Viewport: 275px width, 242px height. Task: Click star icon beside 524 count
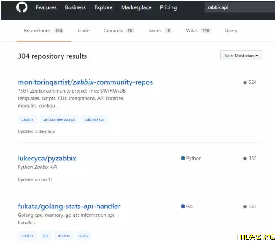coord(245,82)
